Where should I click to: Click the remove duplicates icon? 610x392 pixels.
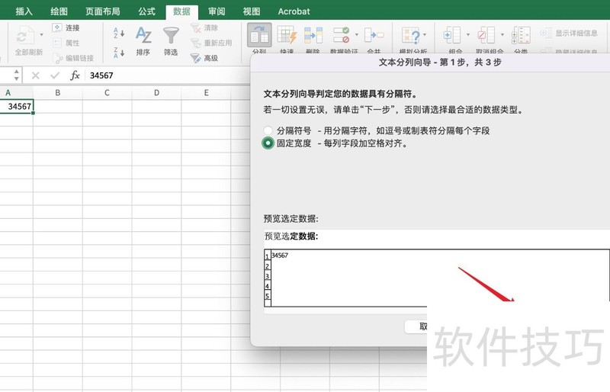tap(313, 34)
